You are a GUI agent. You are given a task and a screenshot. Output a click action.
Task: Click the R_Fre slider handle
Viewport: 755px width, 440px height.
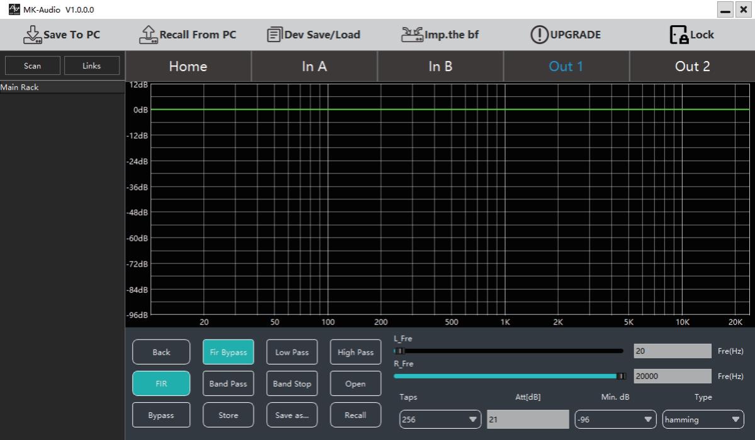coord(622,376)
